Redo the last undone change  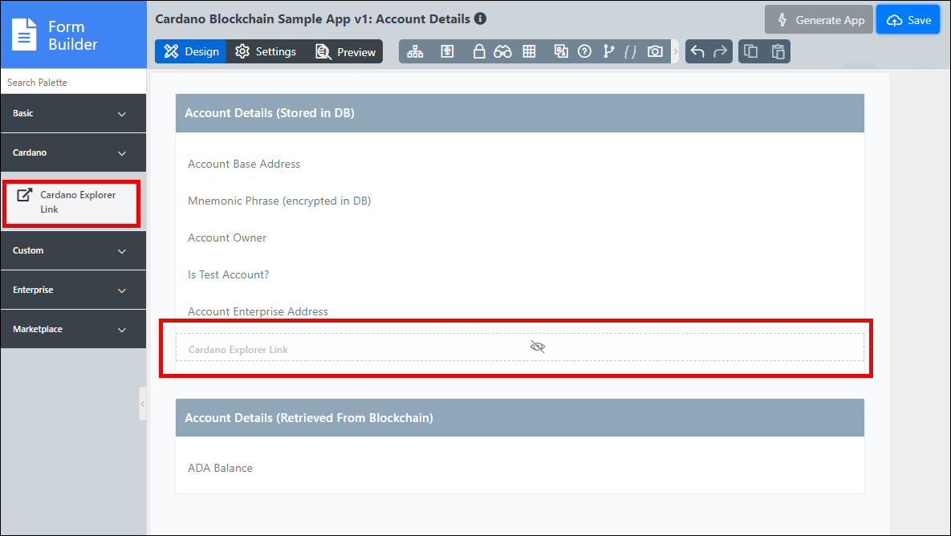point(720,51)
